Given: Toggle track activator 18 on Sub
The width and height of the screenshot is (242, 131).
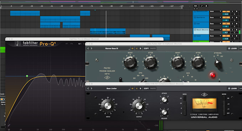Looking at the screenshot, I should point(226,23).
